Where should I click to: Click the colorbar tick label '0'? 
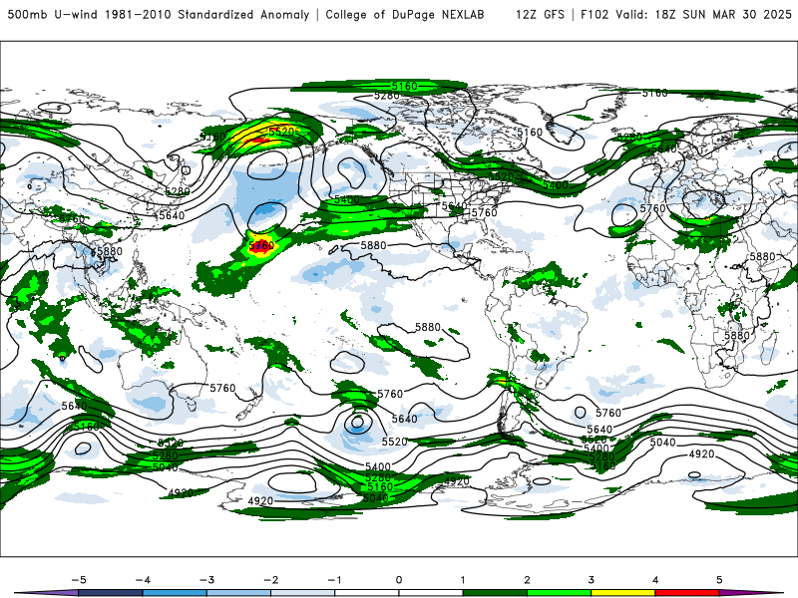pyautogui.click(x=398, y=580)
